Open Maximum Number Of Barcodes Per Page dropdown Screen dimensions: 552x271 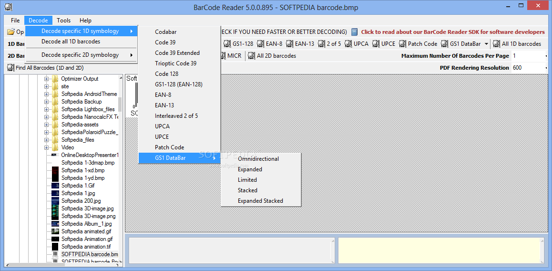tap(546, 56)
